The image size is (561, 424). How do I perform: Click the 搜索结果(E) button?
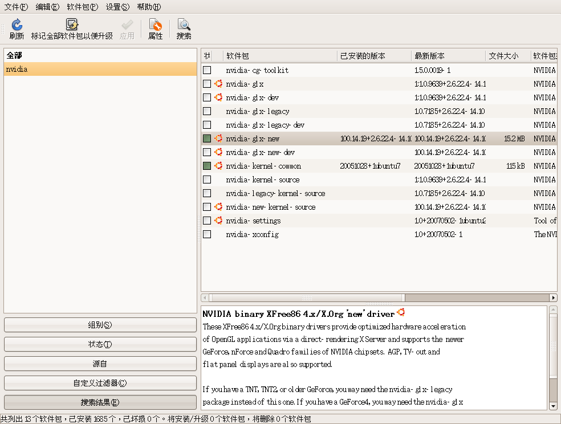(x=100, y=402)
